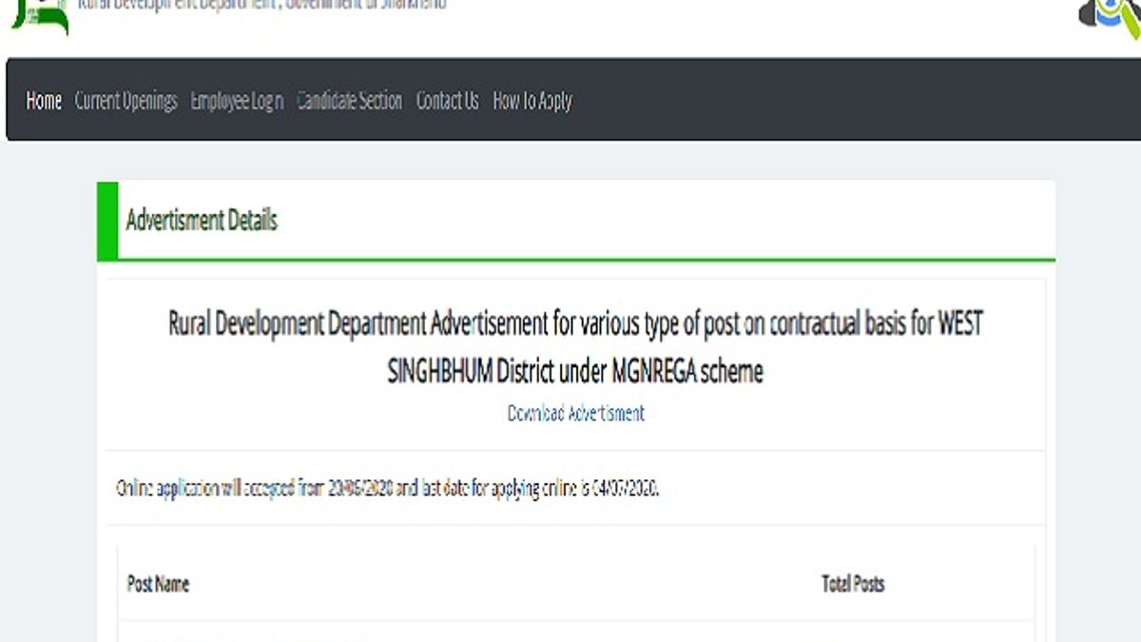Image resolution: width=1141 pixels, height=642 pixels.
Task: Click the Advertisment Details heading
Action: pyautogui.click(x=202, y=221)
